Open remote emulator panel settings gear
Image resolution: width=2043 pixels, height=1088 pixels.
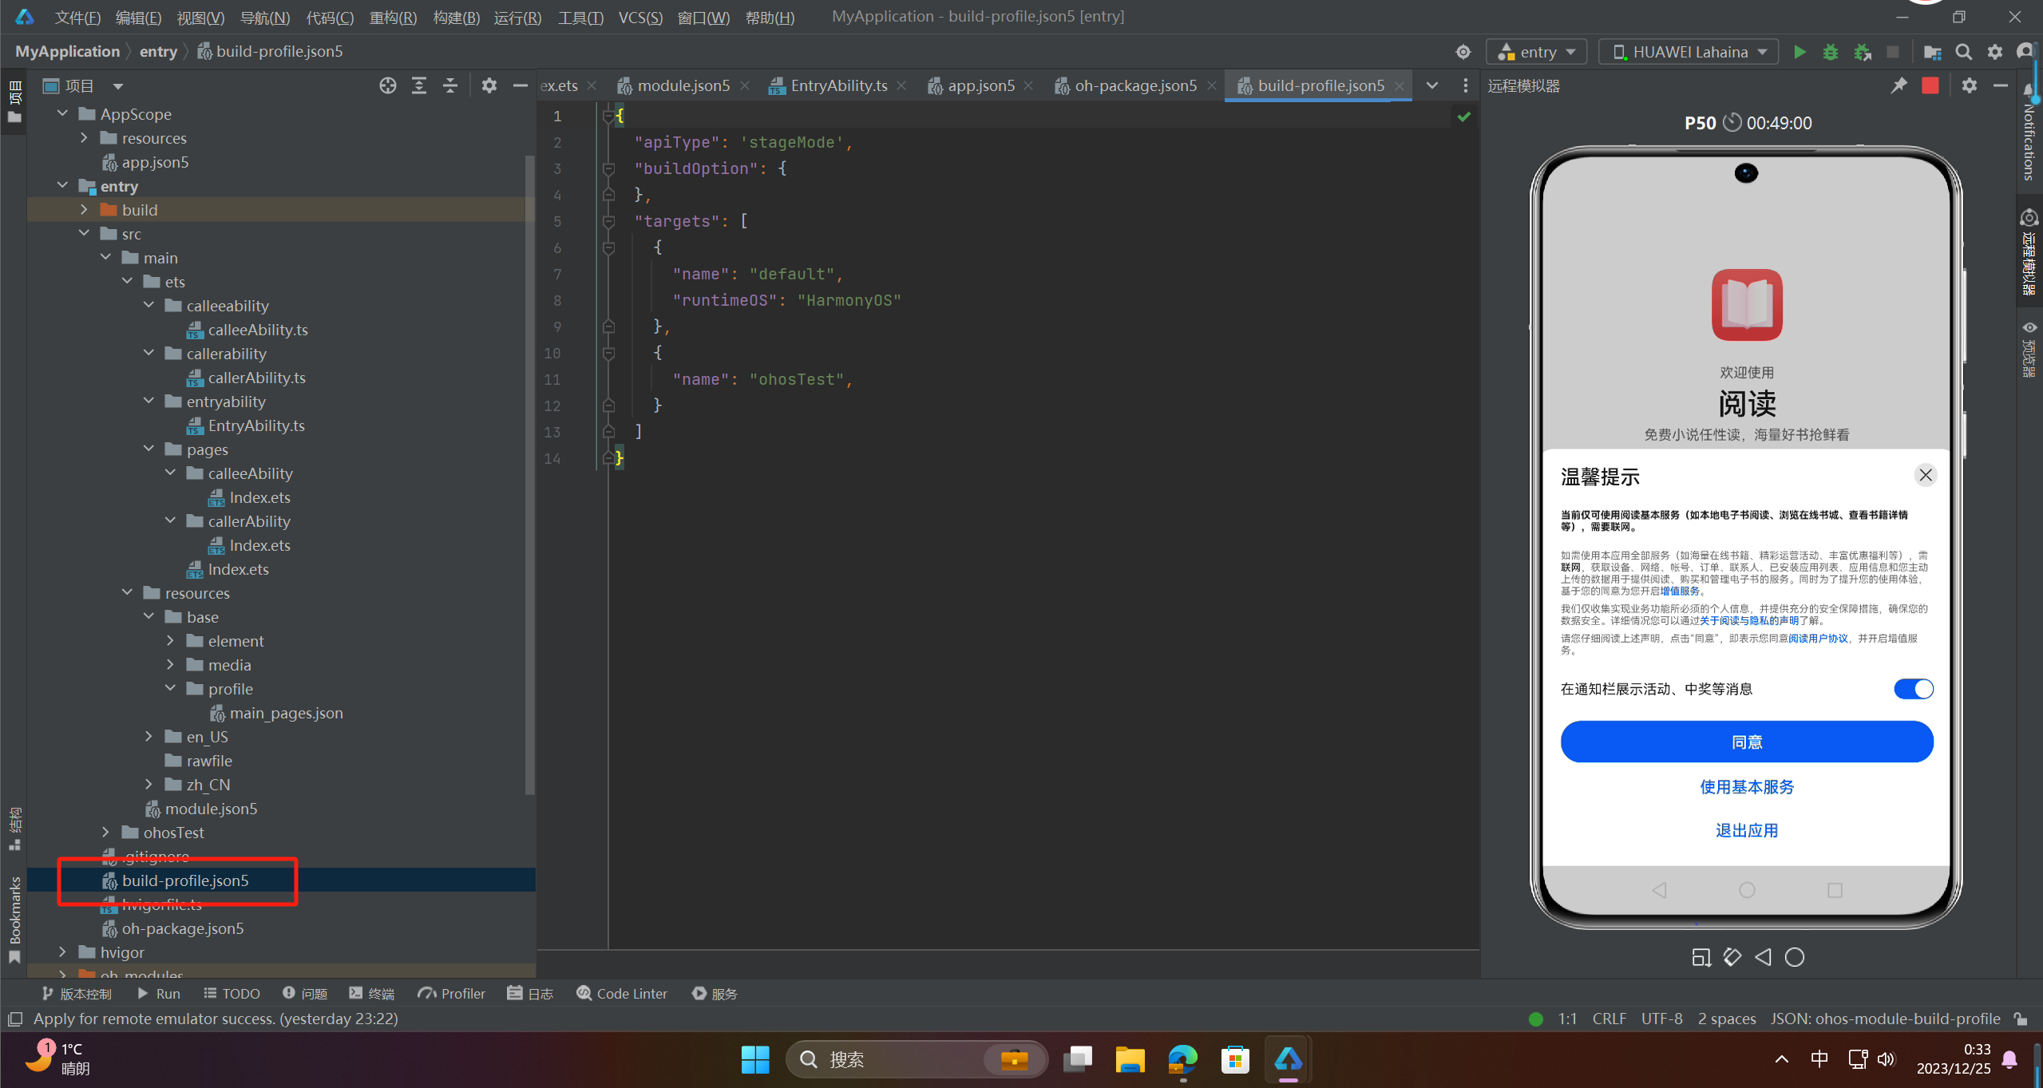pyautogui.click(x=1969, y=85)
